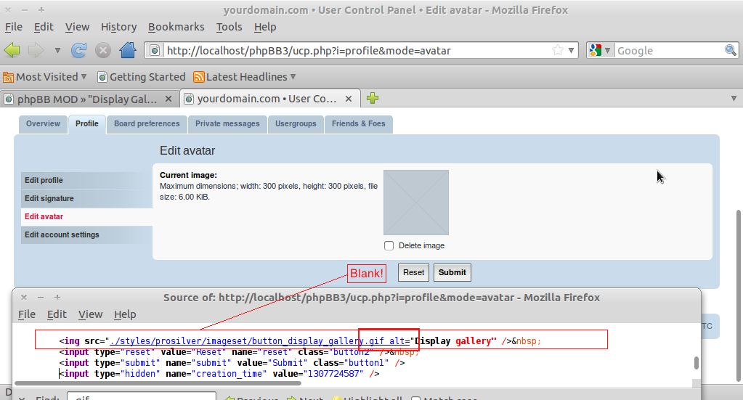This screenshot has width=743, height=400.
Task: Close the phpBB MOD tab
Action: coord(169,99)
